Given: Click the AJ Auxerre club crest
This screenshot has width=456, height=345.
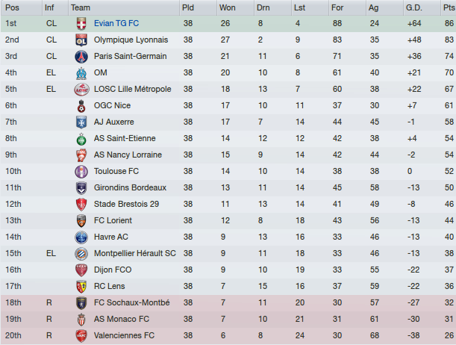Looking at the screenshot, I should pyautogui.click(x=81, y=122).
